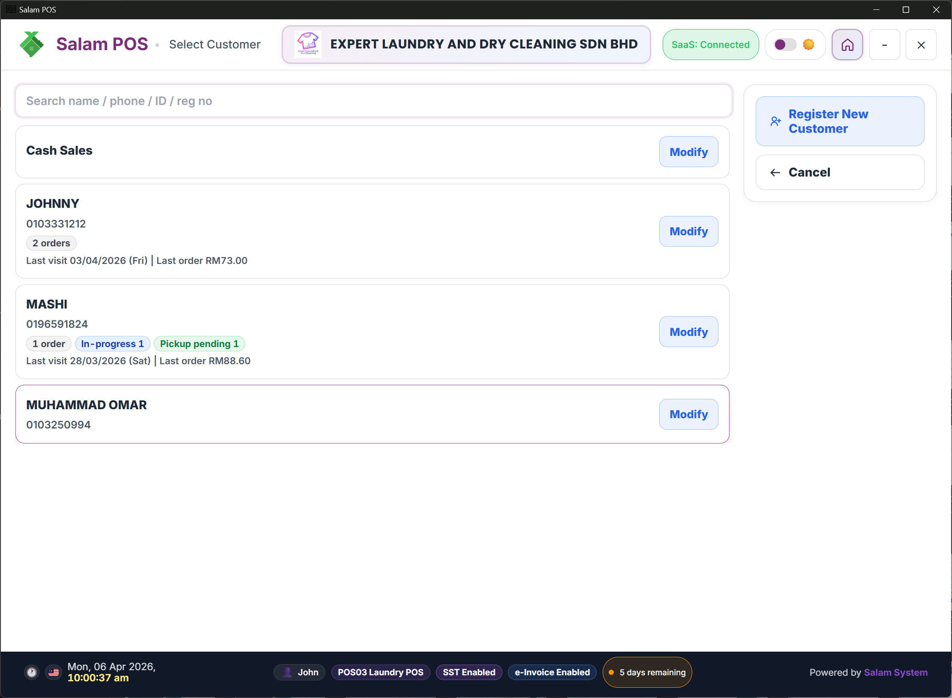The height and width of the screenshot is (698, 952).
Task: Click the 5 days remaining badge
Action: [647, 672]
